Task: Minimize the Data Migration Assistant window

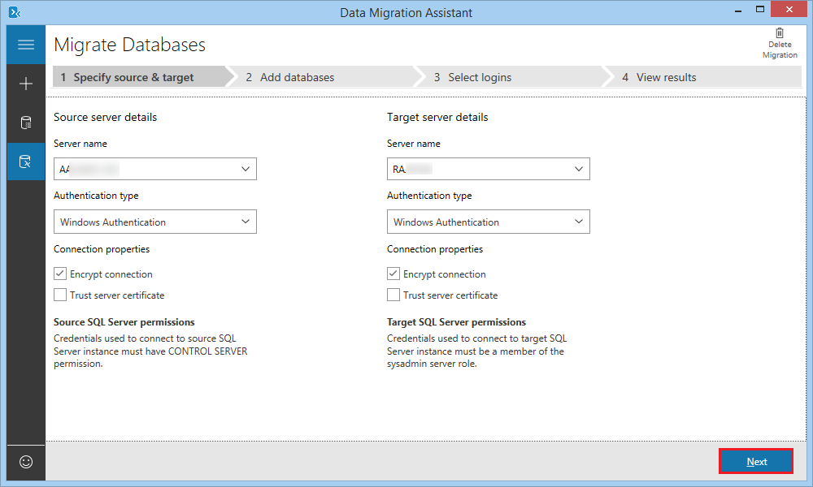Action: pos(738,10)
